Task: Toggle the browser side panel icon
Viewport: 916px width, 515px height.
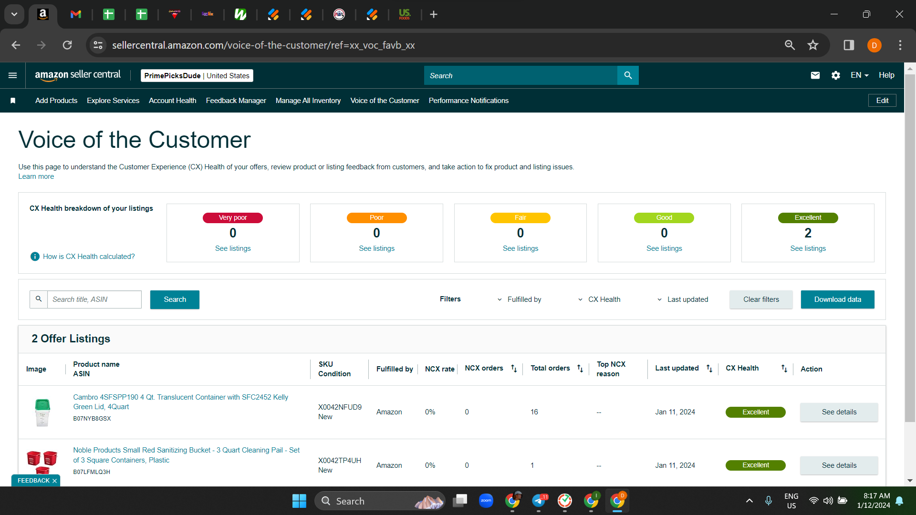Action: click(849, 45)
